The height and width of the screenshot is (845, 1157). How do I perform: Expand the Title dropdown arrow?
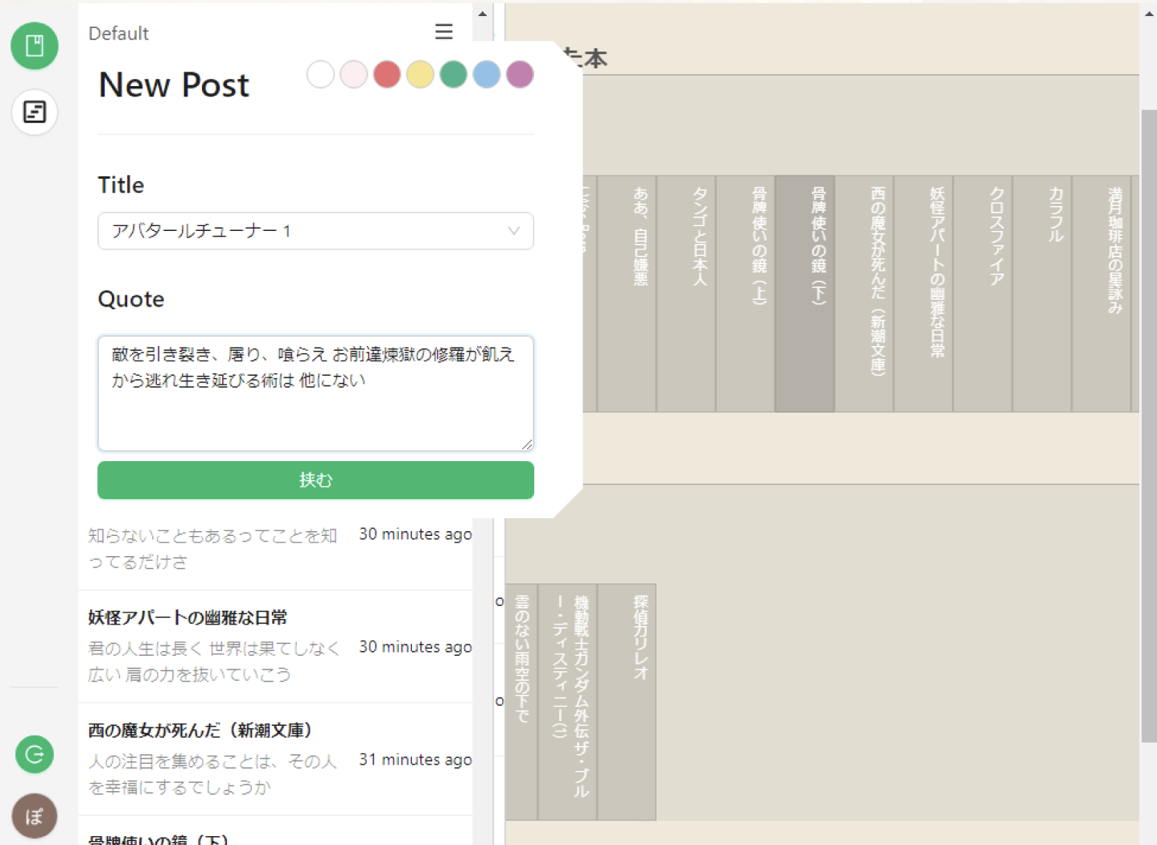pos(513,231)
